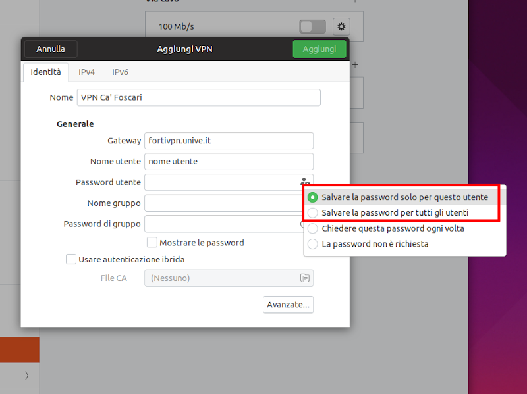Open the Avanzate... settings button

(288, 305)
